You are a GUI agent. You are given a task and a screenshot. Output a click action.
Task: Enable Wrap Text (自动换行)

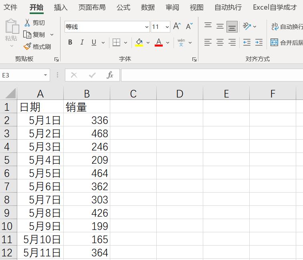coord(287,26)
